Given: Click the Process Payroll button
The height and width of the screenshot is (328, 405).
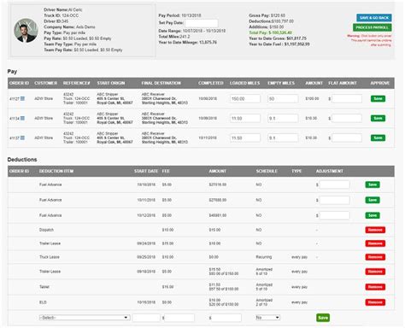Looking at the screenshot, I should pos(372,27).
